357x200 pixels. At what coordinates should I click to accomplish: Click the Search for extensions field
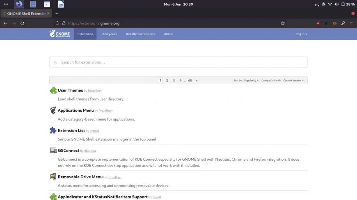point(178,62)
